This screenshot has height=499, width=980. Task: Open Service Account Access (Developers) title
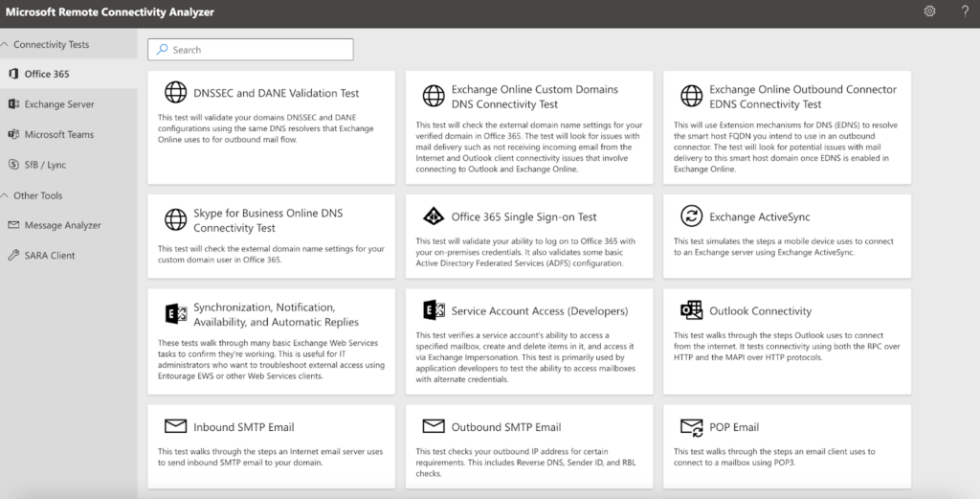coord(540,310)
